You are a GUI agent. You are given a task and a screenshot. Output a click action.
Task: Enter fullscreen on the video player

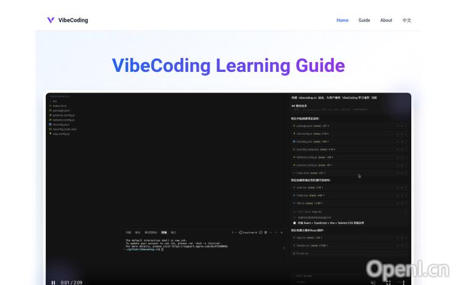(x=388, y=283)
